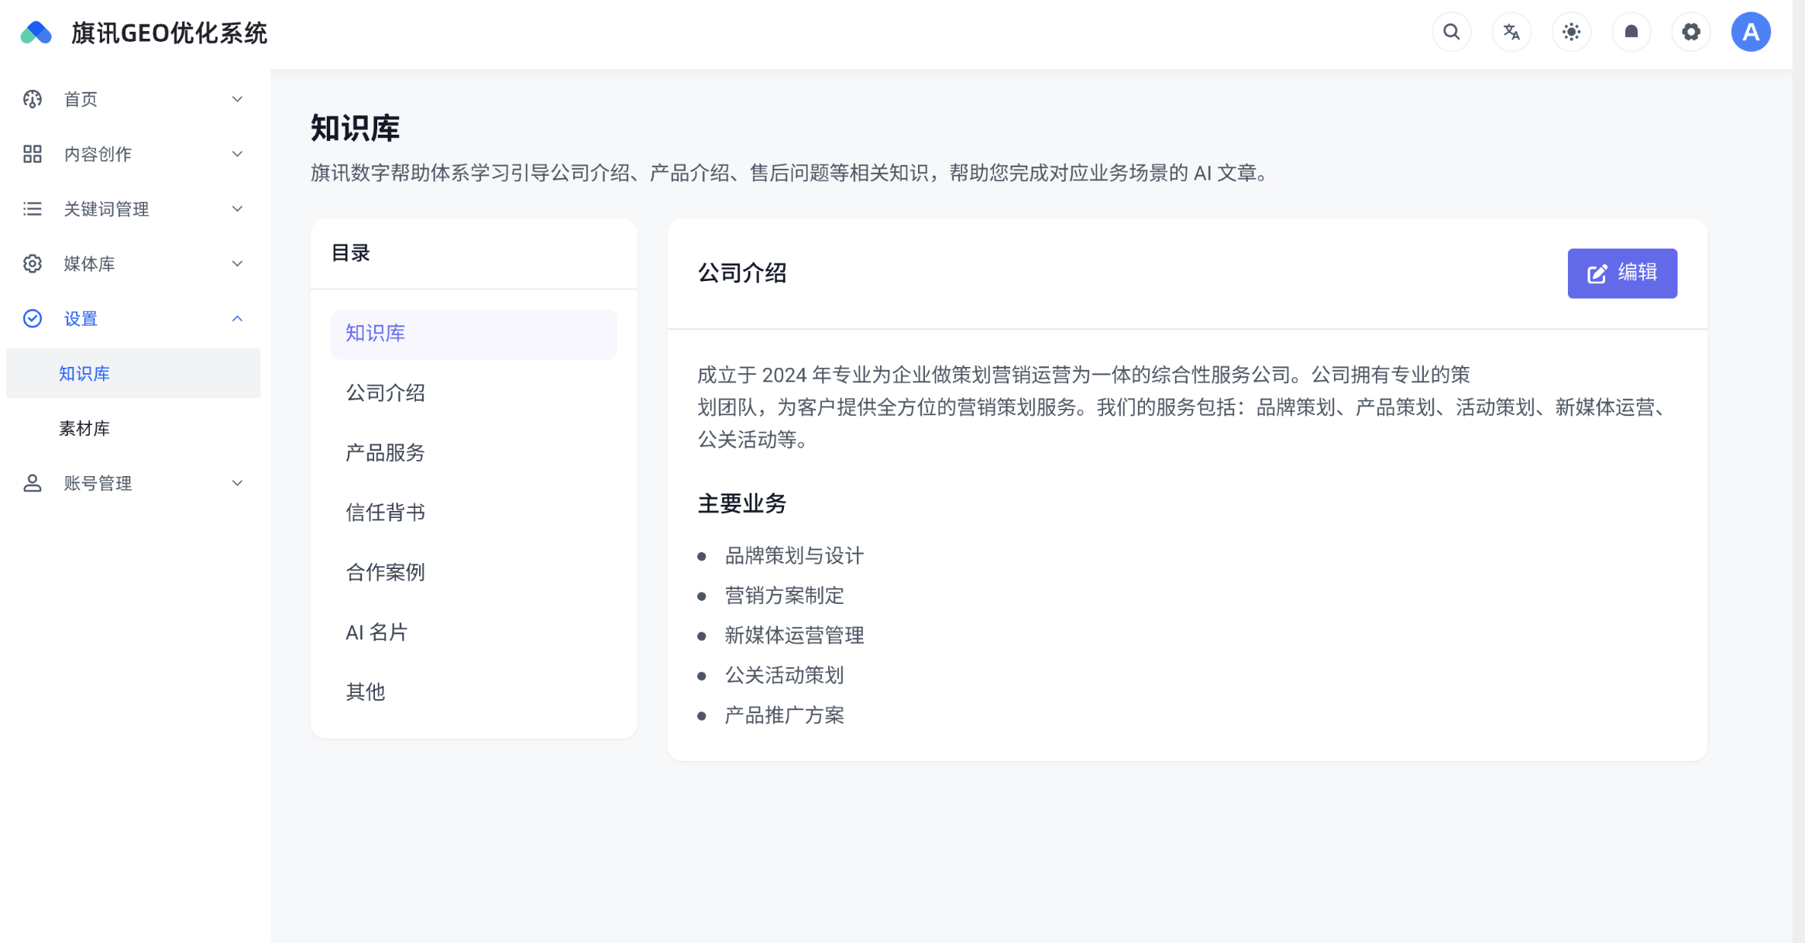
Task: Click the search icon in top bar
Action: (x=1451, y=33)
